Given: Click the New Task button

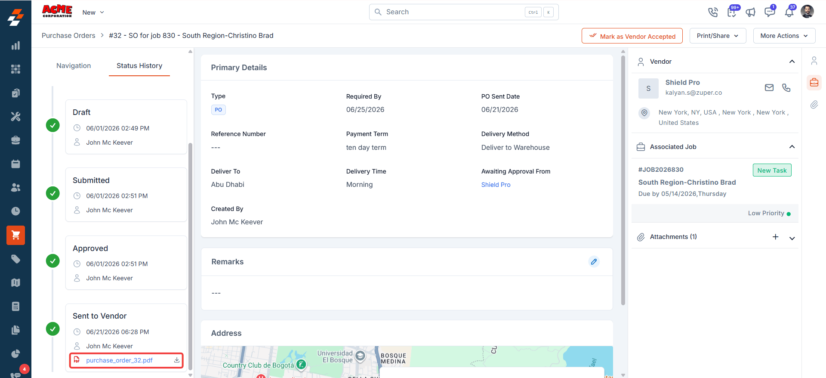Looking at the screenshot, I should pyautogui.click(x=772, y=170).
